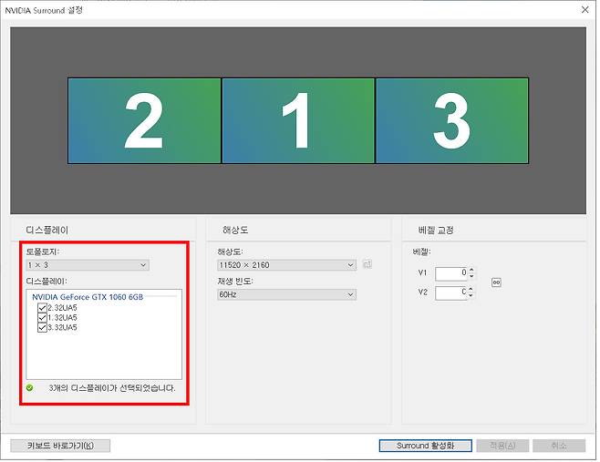Image resolution: width=600 pixels, height=462 pixels.
Task: Decrease the V2 bezel value with down arrow
Action: point(471,296)
